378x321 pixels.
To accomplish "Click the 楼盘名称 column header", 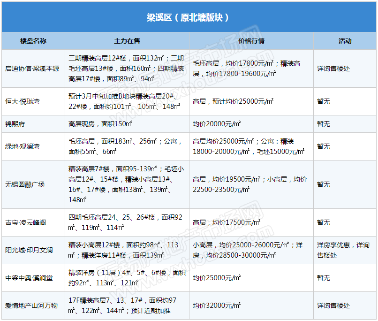I will click(33, 41).
